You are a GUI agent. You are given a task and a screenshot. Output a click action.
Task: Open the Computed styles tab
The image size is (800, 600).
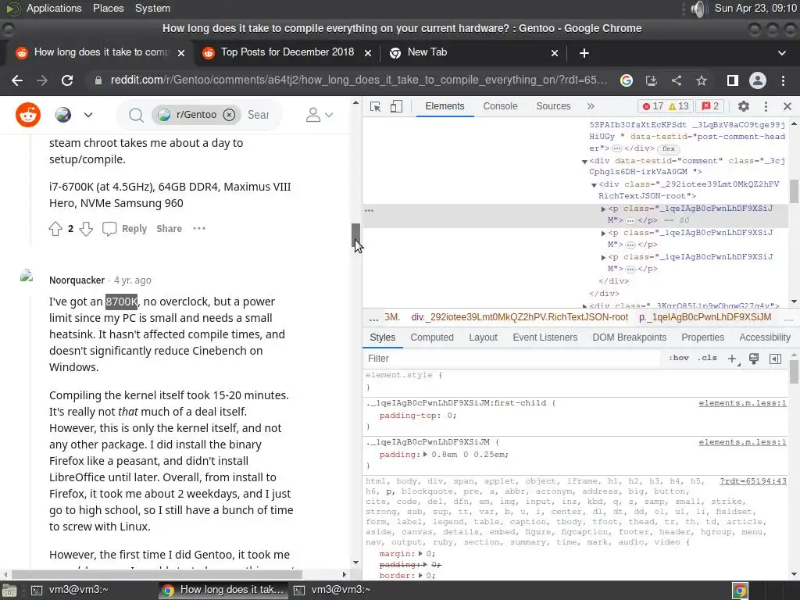click(x=431, y=337)
